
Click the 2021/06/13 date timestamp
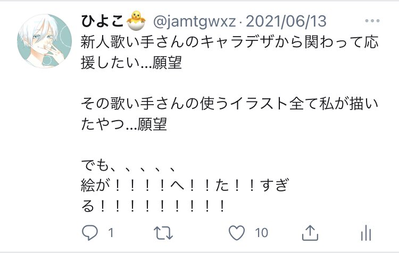coord(286,21)
